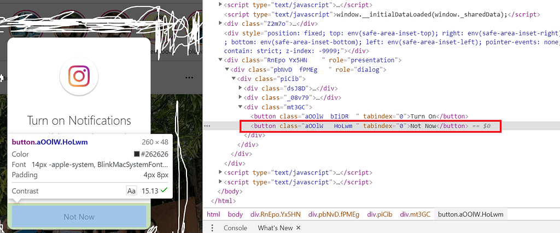Click the Instagram logo in the dialog
Image resolution: width=560 pixels, height=233 pixels.
pos(79,76)
